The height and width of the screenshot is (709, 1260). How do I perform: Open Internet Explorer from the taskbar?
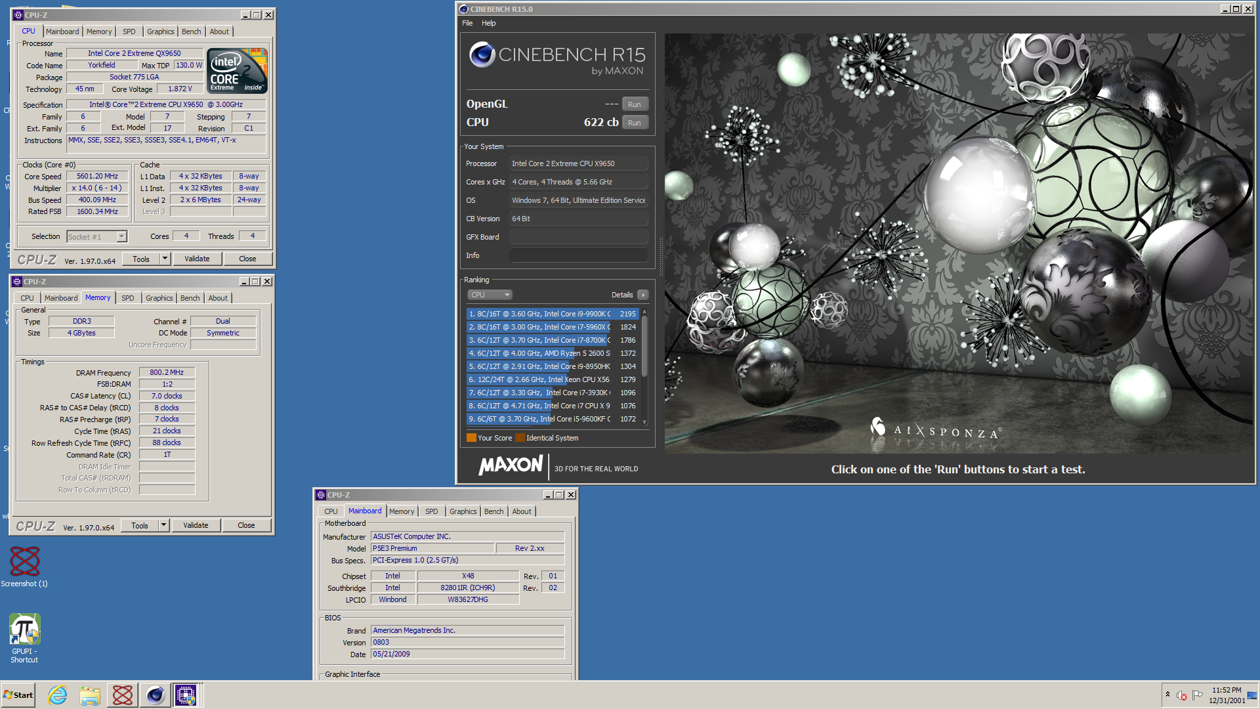pos(58,695)
